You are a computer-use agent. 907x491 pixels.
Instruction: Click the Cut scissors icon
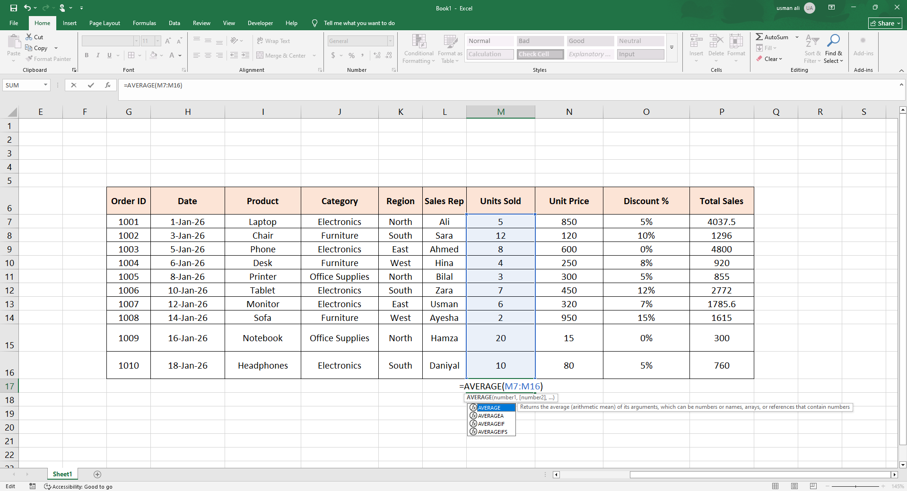pos(29,37)
